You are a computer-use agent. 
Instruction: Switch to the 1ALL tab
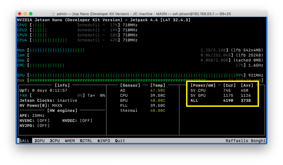(x=24, y=141)
